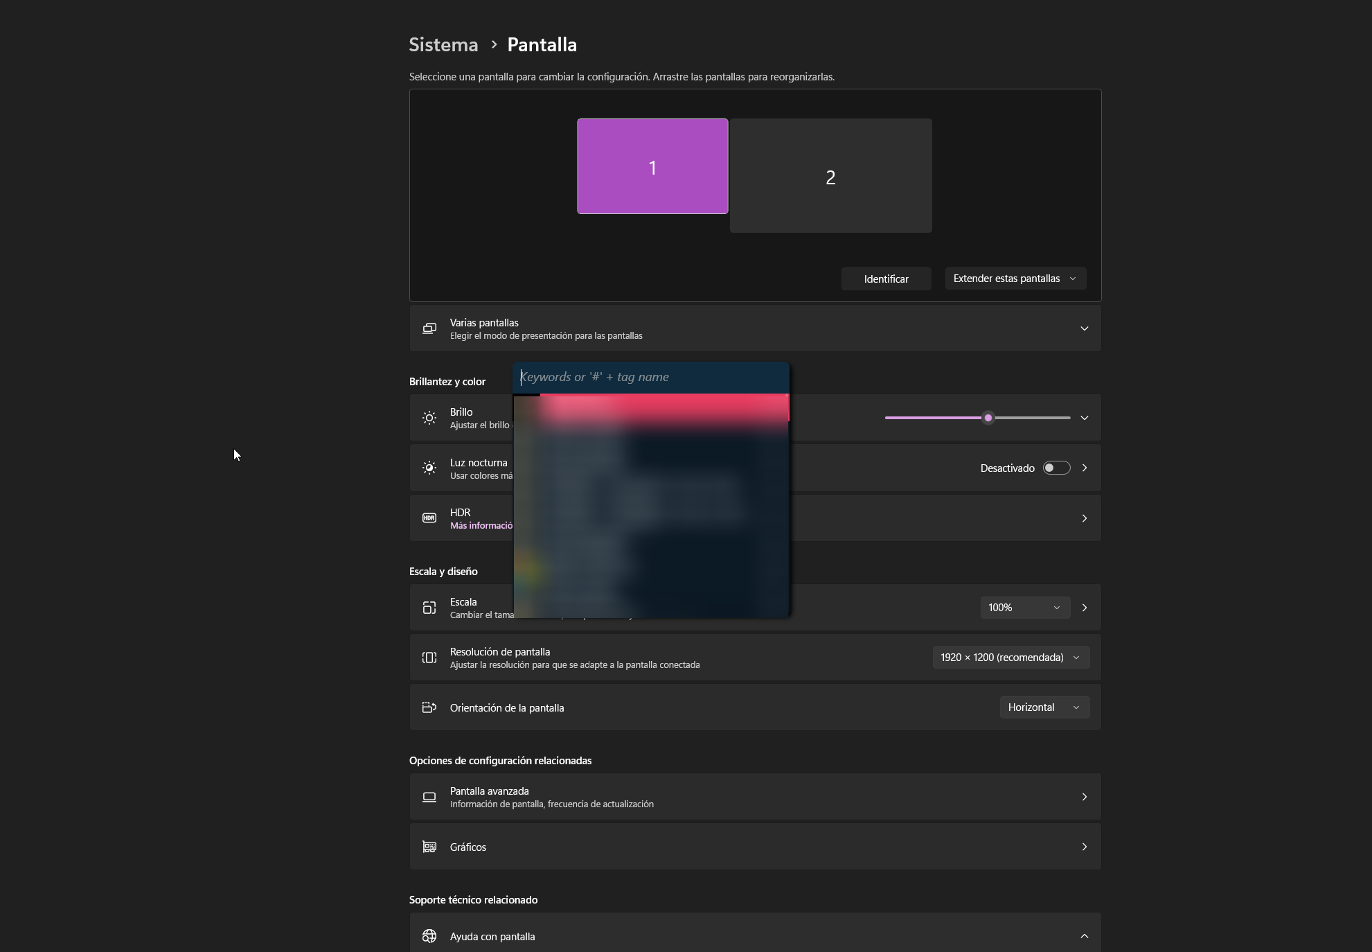This screenshot has width=1372, height=952.
Task: Click the Varias pantallas monitor icon
Action: [429, 328]
